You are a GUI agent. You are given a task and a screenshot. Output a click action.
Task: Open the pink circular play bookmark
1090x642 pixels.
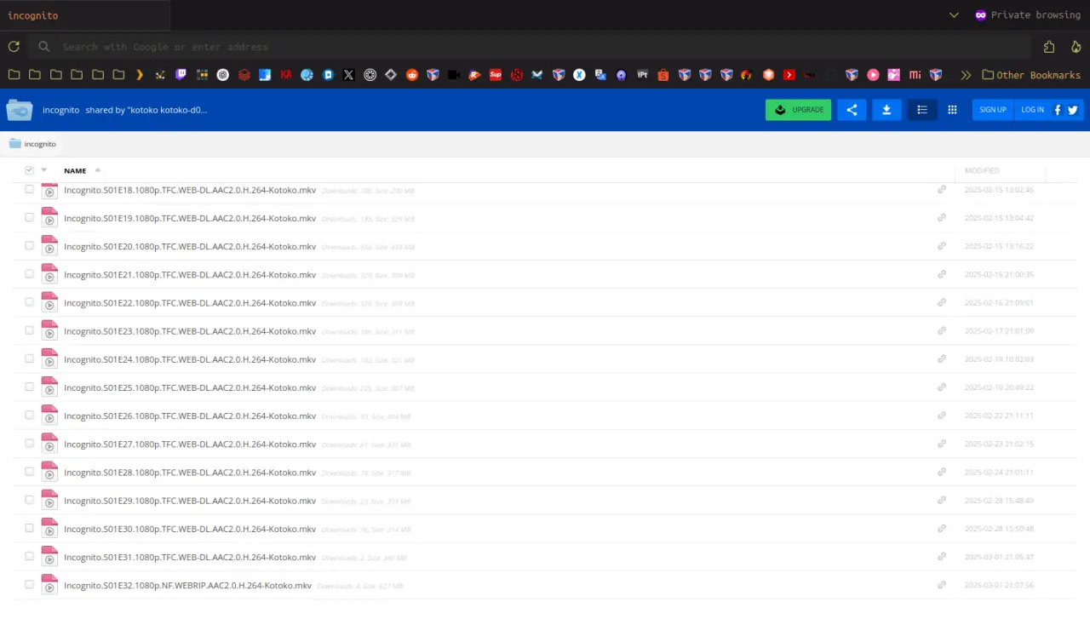click(873, 75)
